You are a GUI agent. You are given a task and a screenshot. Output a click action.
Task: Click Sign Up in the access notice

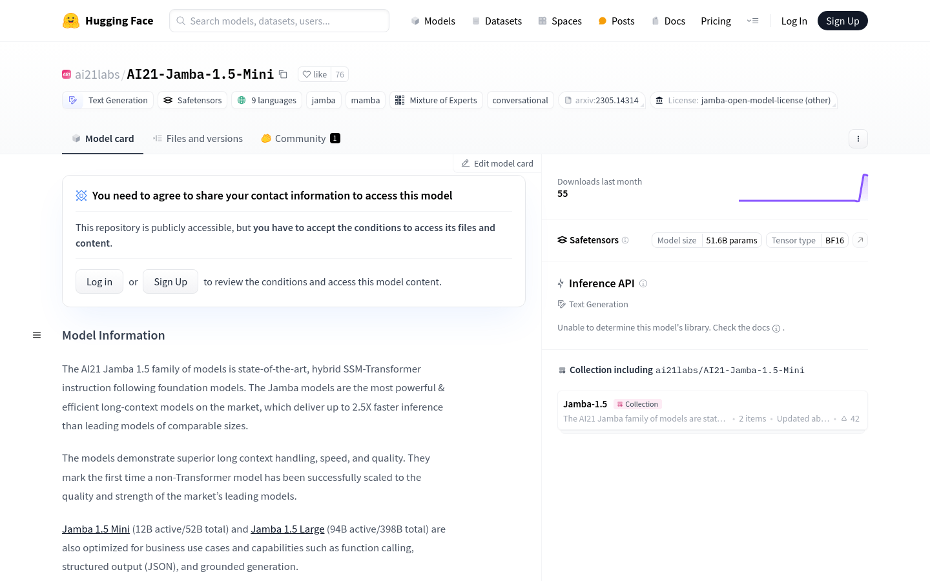click(170, 281)
